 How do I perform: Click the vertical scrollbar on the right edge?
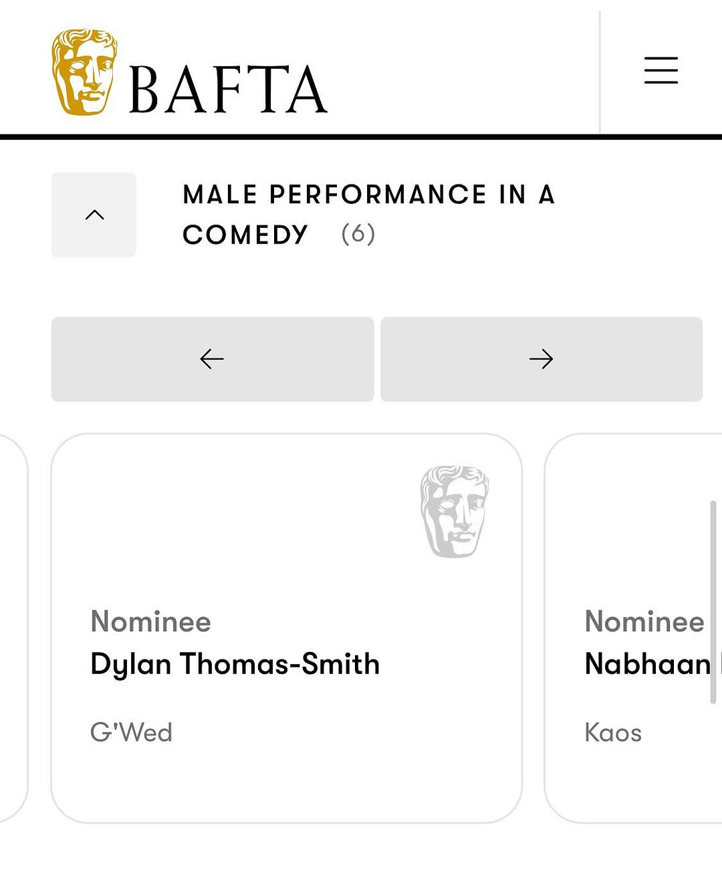click(713, 602)
